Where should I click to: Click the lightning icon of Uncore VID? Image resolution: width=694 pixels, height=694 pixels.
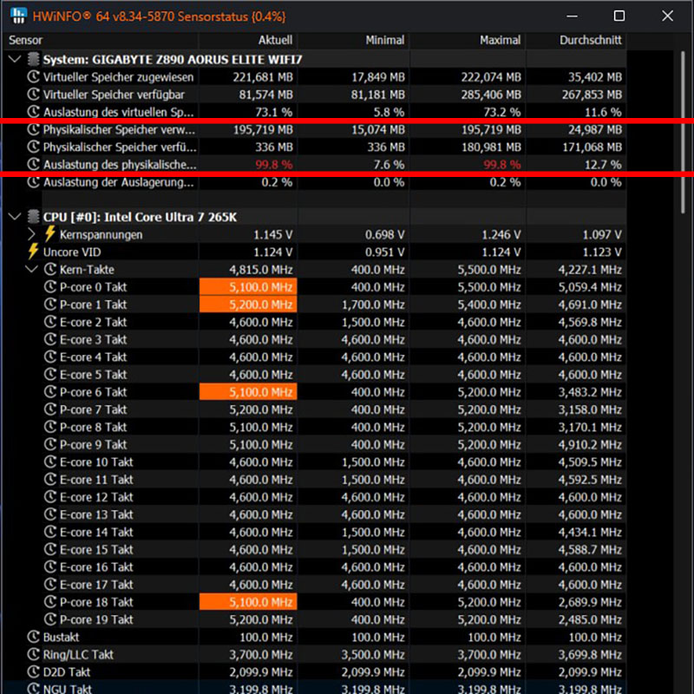(x=33, y=251)
